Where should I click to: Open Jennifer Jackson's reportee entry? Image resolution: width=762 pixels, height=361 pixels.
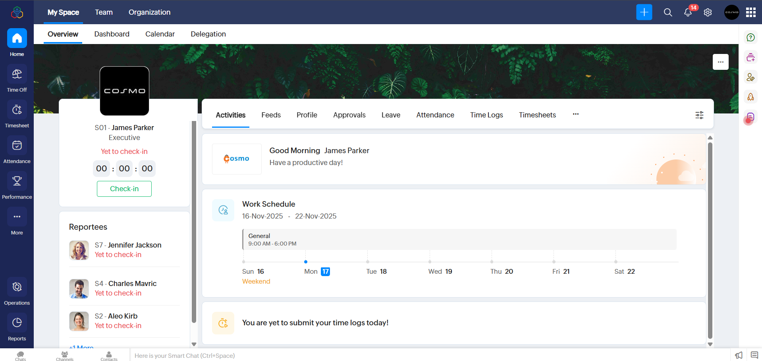[x=127, y=245]
